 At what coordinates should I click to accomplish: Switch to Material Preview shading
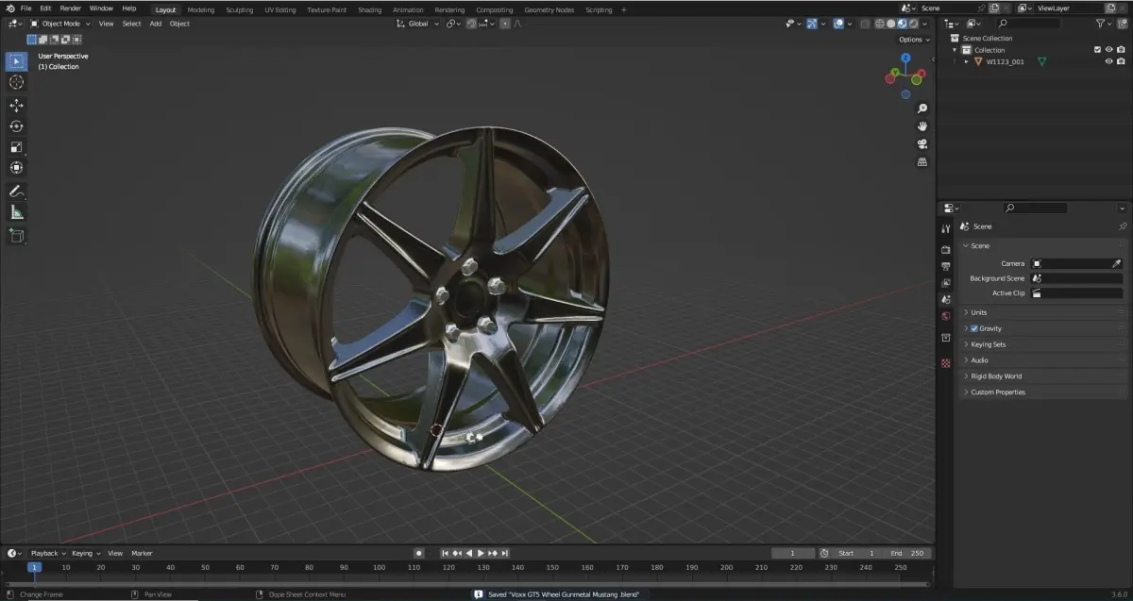coord(902,24)
